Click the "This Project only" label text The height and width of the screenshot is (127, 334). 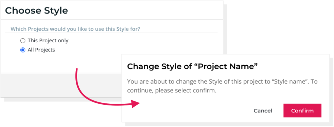48,41
